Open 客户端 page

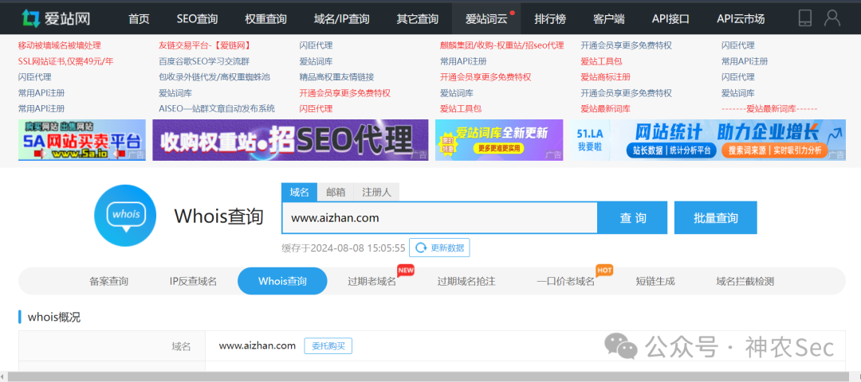[609, 19]
